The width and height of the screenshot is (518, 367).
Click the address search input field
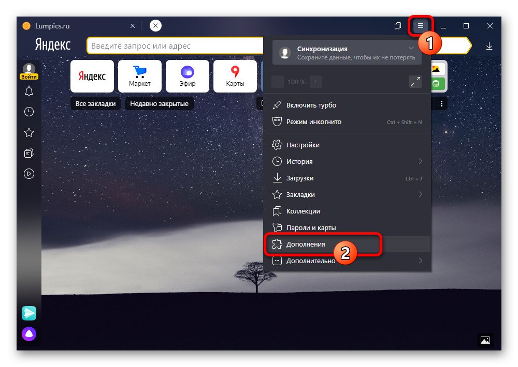pos(175,46)
